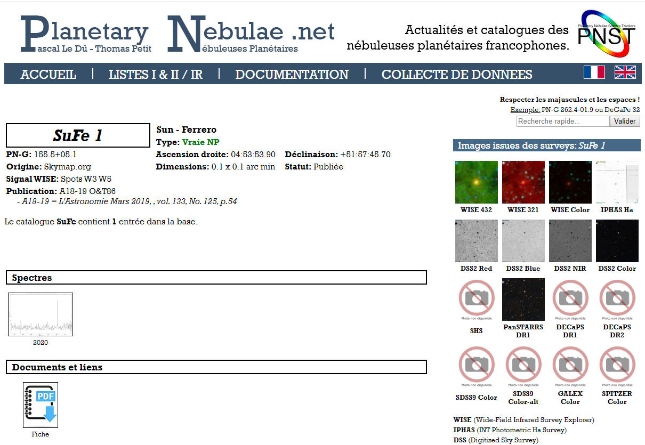
Task: Open COLLECTE DE DONNEES menu
Action: (x=457, y=75)
